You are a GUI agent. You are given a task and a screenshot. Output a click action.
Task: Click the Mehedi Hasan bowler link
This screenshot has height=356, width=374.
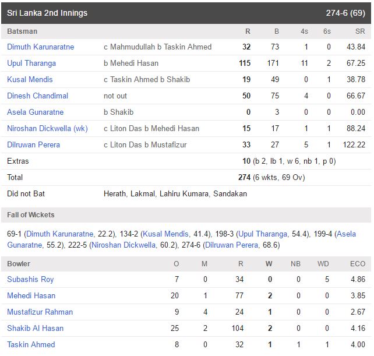pos(31,295)
